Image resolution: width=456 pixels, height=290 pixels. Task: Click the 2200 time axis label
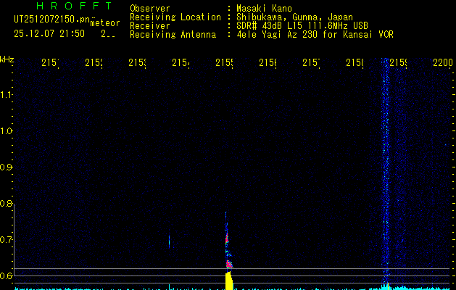click(442, 64)
